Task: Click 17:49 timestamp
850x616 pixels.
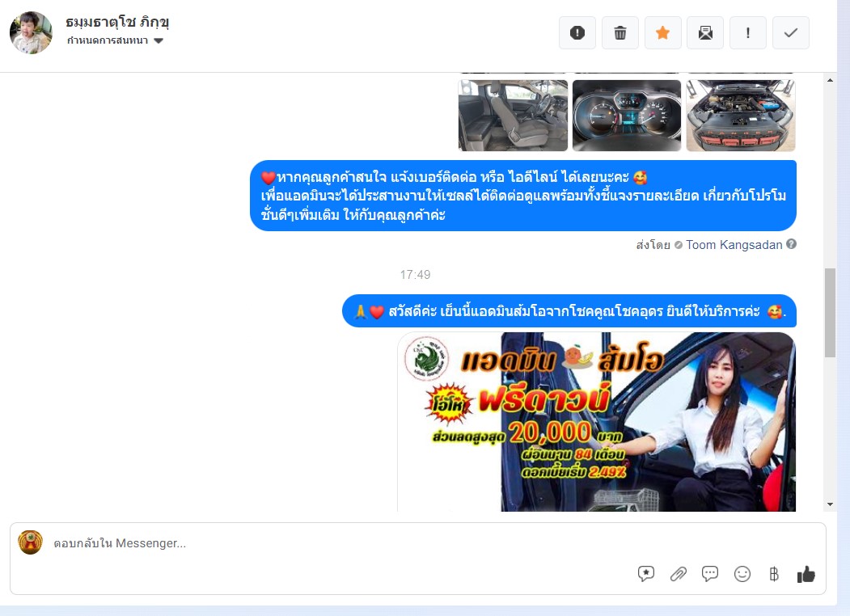Action: tap(415, 275)
